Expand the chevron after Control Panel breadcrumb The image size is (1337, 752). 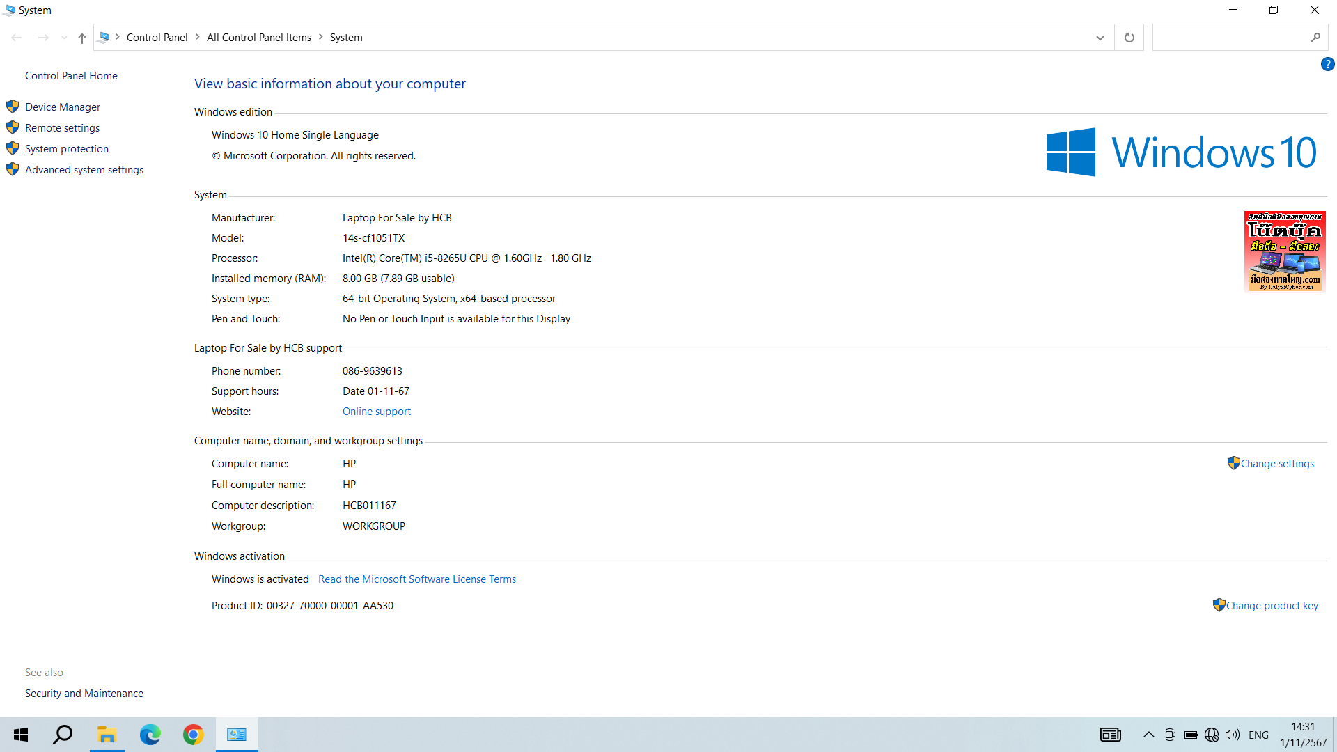coord(198,37)
